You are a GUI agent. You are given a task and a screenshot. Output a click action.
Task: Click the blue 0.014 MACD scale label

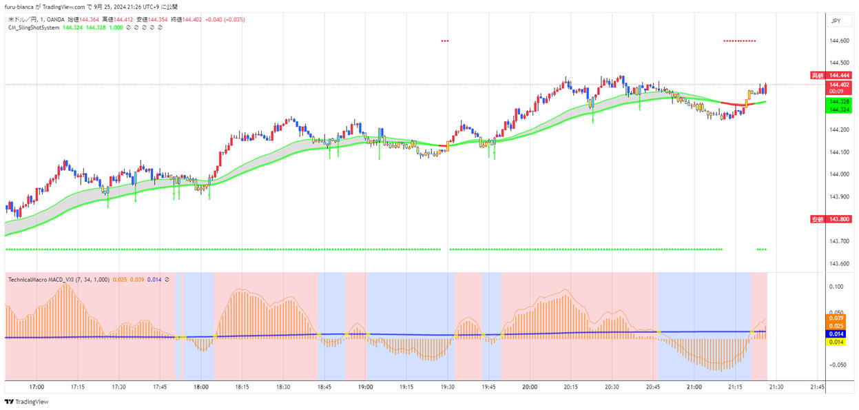coord(837,334)
